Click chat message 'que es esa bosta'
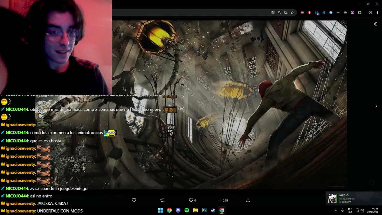Screen dimensions: 382x215 tap(46, 141)
